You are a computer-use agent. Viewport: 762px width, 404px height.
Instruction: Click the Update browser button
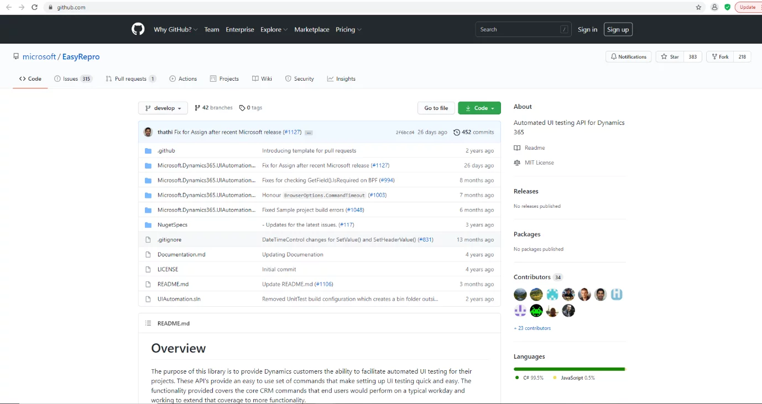[x=748, y=7]
